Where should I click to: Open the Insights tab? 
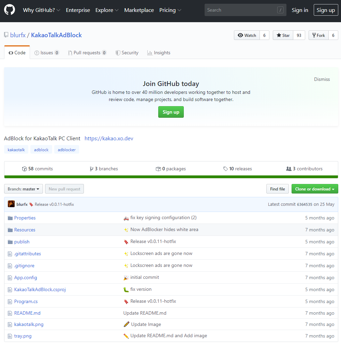[159, 53]
